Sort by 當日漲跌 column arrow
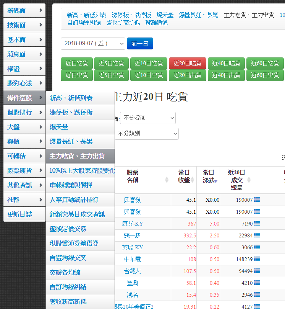The height and width of the screenshot is (309, 285). (215, 181)
